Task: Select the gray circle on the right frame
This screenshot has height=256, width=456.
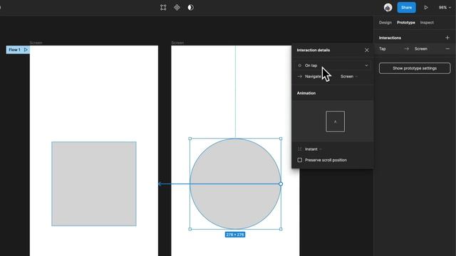Action: [235, 183]
